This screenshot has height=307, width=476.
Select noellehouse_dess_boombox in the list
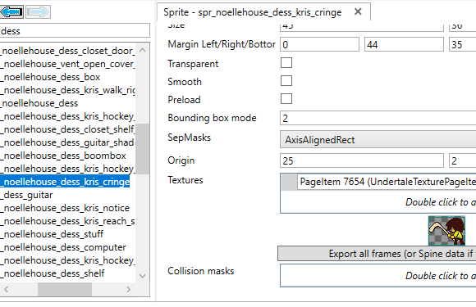click(x=63, y=156)
